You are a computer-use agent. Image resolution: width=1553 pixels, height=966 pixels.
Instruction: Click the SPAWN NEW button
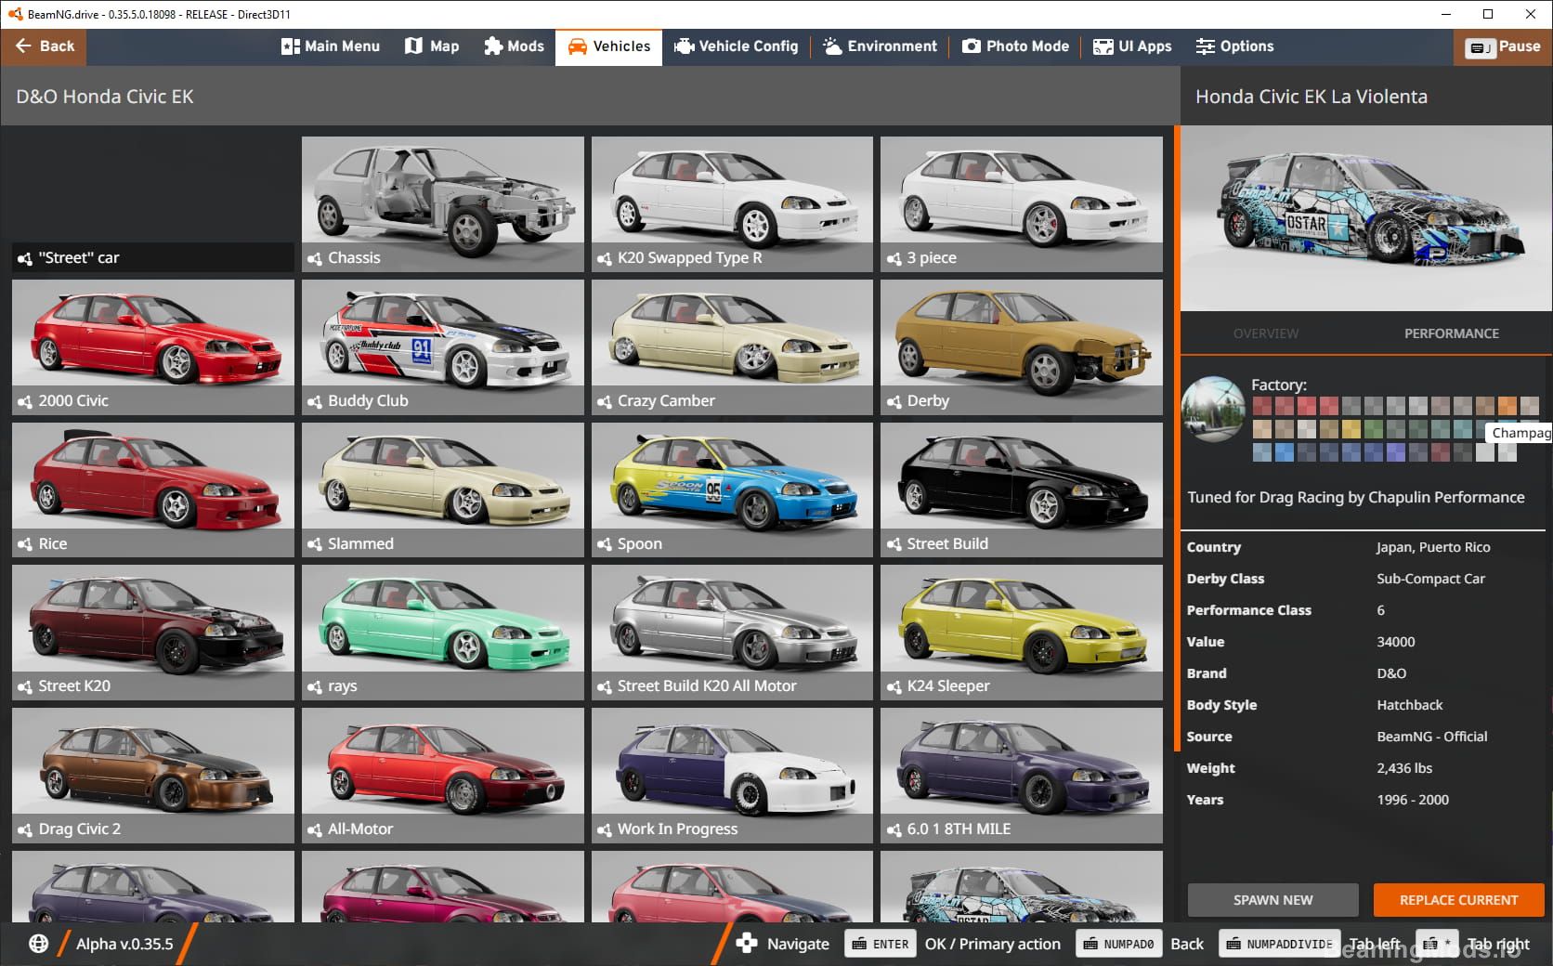point(1272,900)
